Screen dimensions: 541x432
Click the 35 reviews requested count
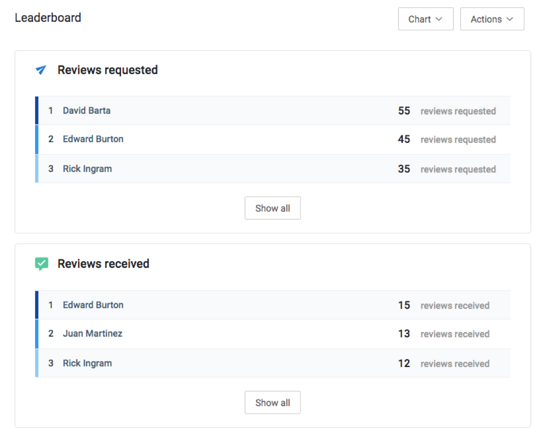pyautogui.click(x=404, y=169)
